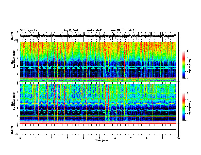This screenshot has width=201, height=155.
Task: Click the ch.1 voltage waveform trace
Action: click(x=98, y=36)
